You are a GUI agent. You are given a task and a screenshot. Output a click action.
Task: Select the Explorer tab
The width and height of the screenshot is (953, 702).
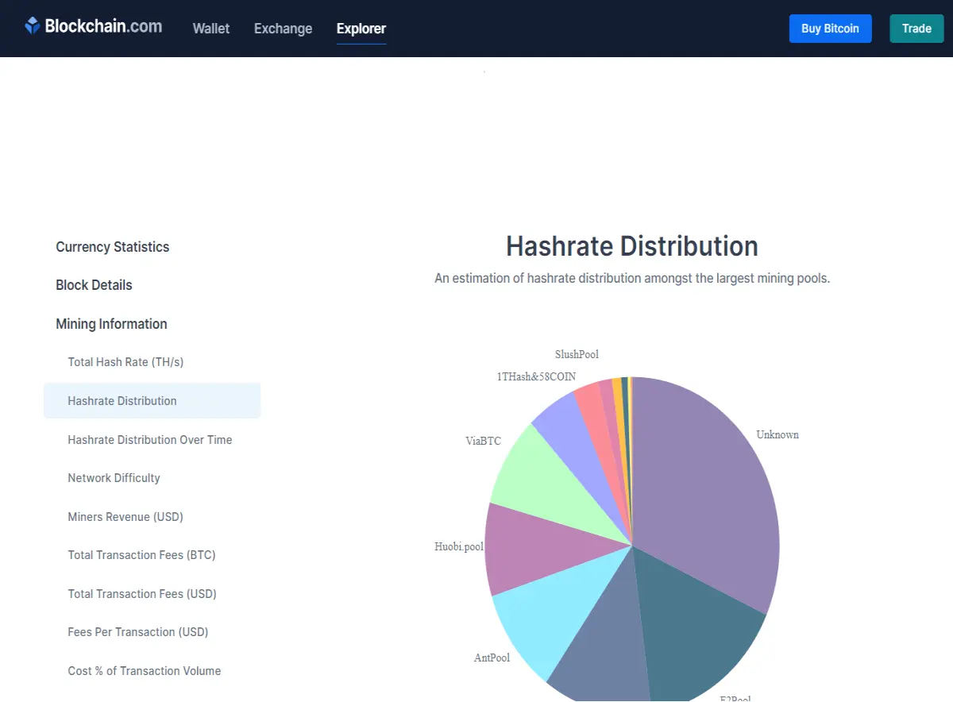tap(361, 29)
